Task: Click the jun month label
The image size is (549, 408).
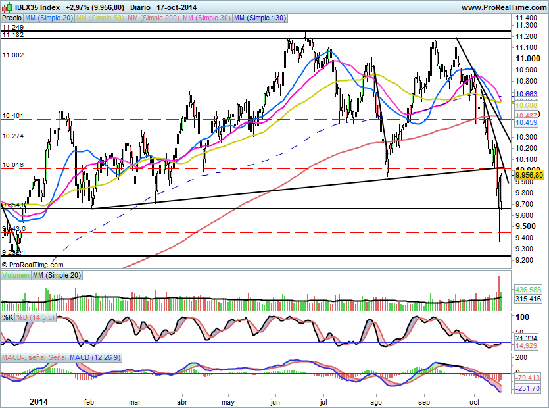Action: 275,402
